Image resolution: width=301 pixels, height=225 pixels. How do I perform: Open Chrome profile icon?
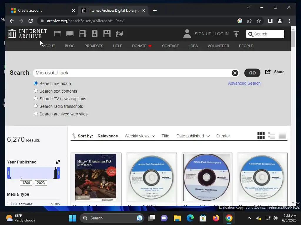pyautogui.click(x=280, y=21)
